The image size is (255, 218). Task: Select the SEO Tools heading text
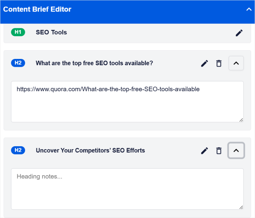[51, 32]
